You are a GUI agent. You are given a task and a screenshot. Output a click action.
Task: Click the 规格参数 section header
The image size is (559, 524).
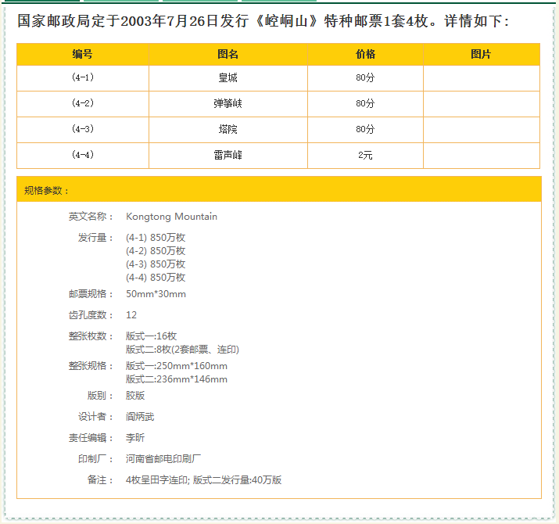tap(279, 190)
